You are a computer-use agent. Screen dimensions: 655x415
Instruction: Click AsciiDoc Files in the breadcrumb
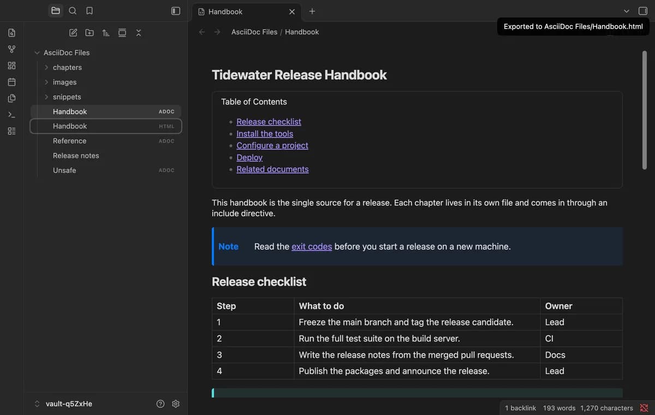pyautogui.click(x=254, y=32)
